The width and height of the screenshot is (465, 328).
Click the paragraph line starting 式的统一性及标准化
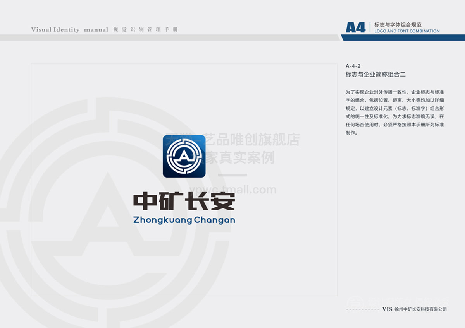click(x=395, y=116)
